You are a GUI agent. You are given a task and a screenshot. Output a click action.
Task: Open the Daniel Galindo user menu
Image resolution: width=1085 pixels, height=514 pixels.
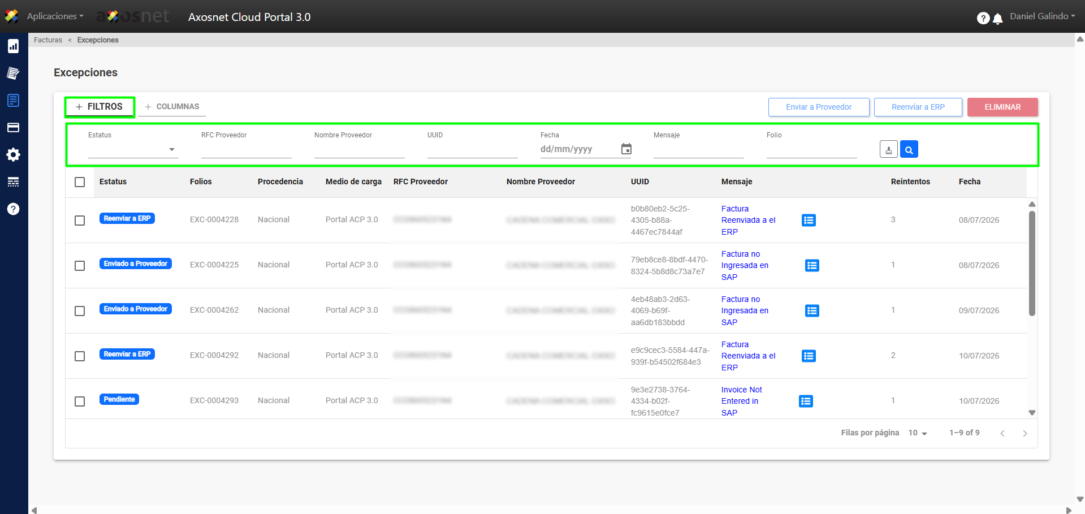(x=1043, y=16)
